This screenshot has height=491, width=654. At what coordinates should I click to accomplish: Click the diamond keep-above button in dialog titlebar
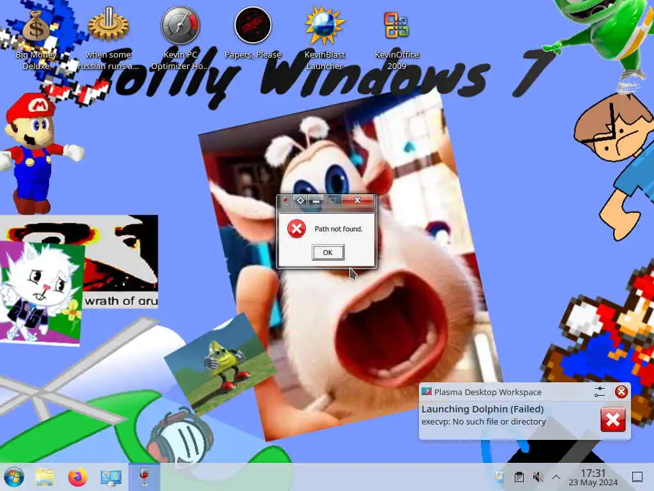click(x=300, y=201)
